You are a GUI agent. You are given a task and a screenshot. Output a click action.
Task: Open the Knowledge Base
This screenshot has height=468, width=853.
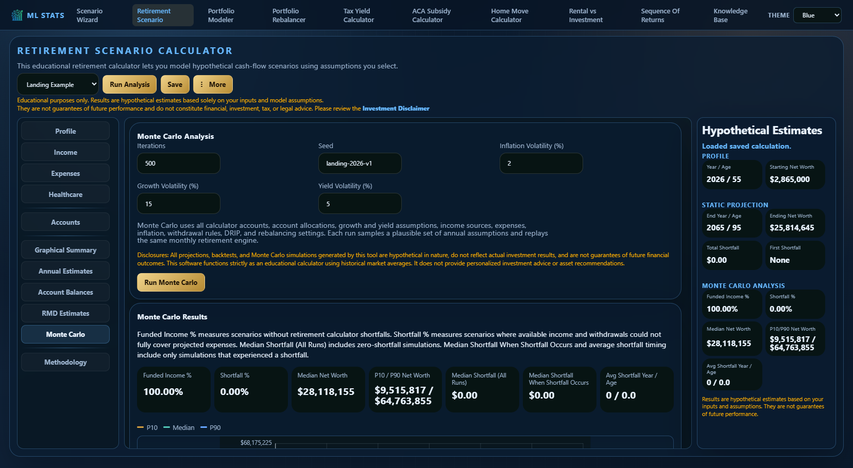pyautogui.click(x=730, y=15)
